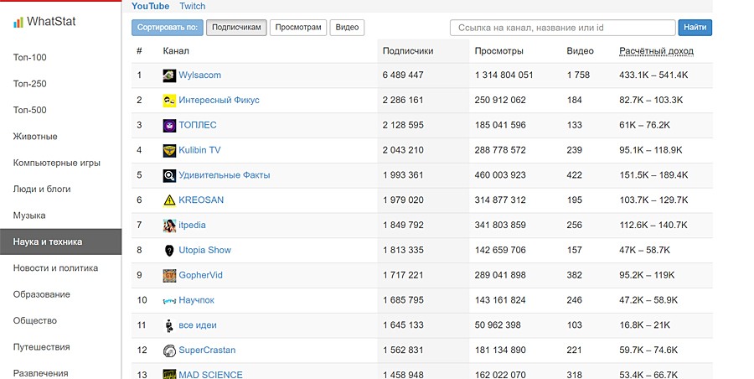The height and width of the screenshot is (379, 754).
Task: Click the Расчётный доход column header
Action: pyautogui.click(x=656, y=51)
